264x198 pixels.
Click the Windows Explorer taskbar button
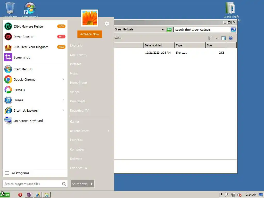click(47, 195)
